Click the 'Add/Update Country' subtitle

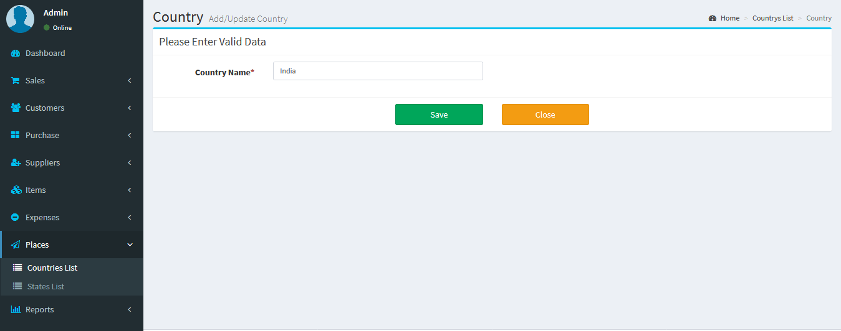(x=248, y=19)
